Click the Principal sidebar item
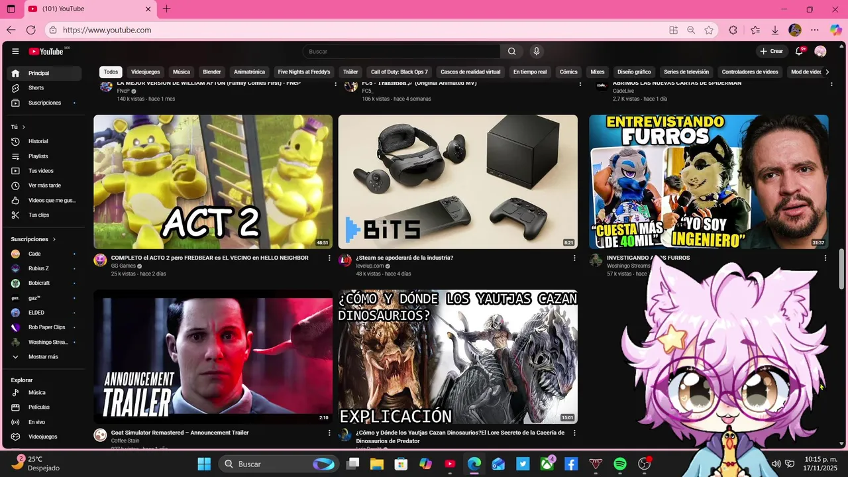 coord(44,73)
